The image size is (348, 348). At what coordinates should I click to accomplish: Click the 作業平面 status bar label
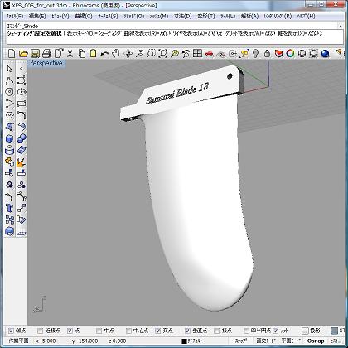click(18, 341)
